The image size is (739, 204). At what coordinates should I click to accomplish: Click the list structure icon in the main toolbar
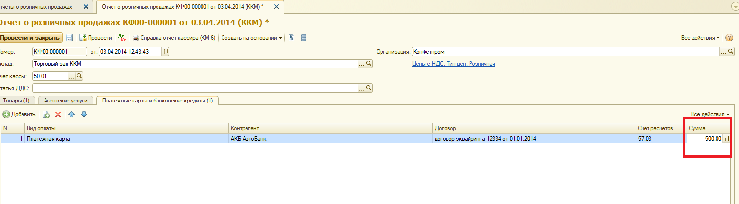click(303, 38)
